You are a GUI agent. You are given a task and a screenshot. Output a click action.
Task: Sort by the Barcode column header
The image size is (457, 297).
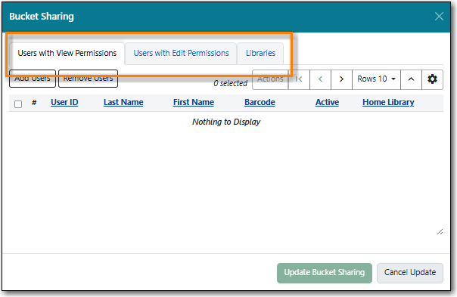tap(260, 102)
